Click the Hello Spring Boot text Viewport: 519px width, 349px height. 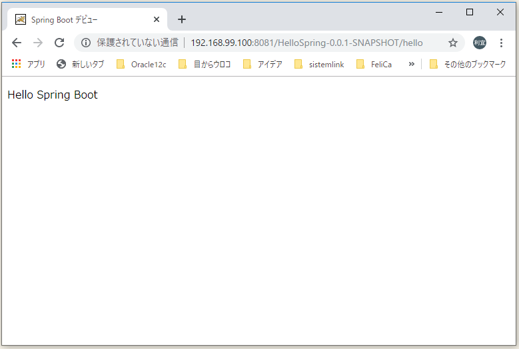53,95
